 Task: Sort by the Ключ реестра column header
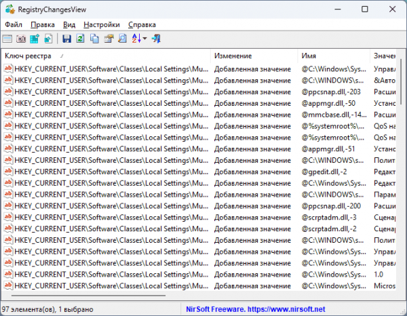(106, 56)
